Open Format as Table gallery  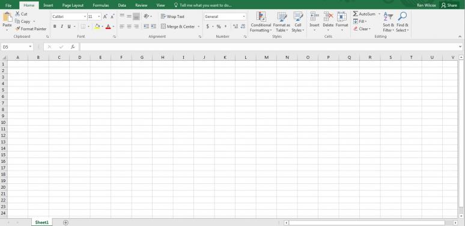(x=281, y=22)
